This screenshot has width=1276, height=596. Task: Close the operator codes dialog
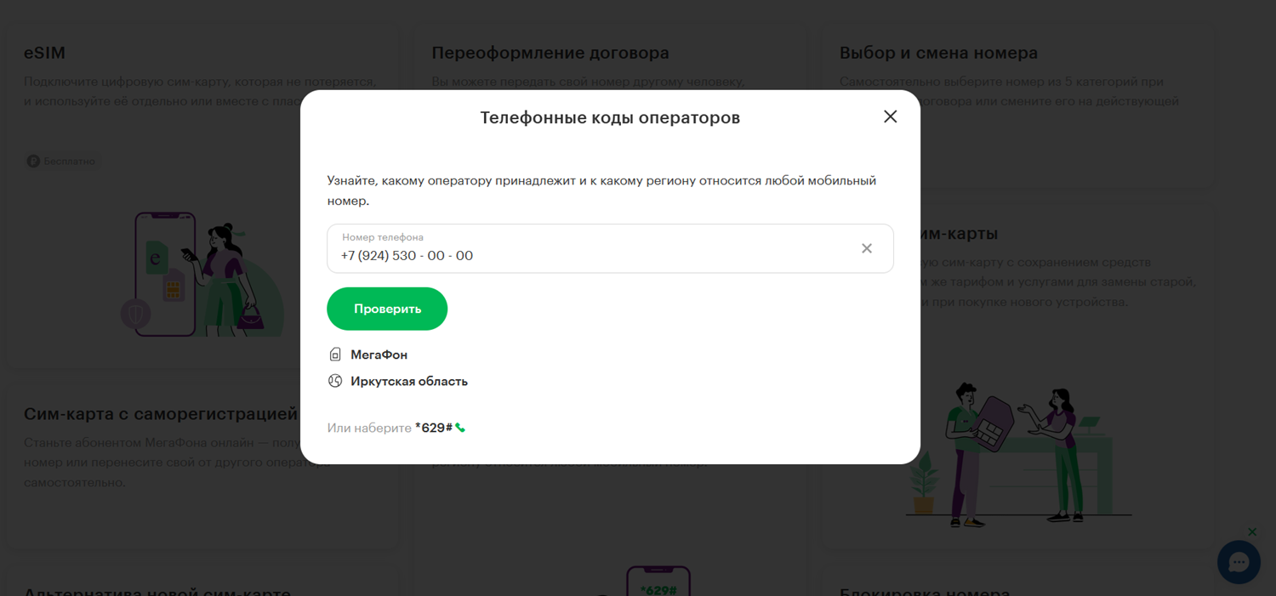click(890, 116)
